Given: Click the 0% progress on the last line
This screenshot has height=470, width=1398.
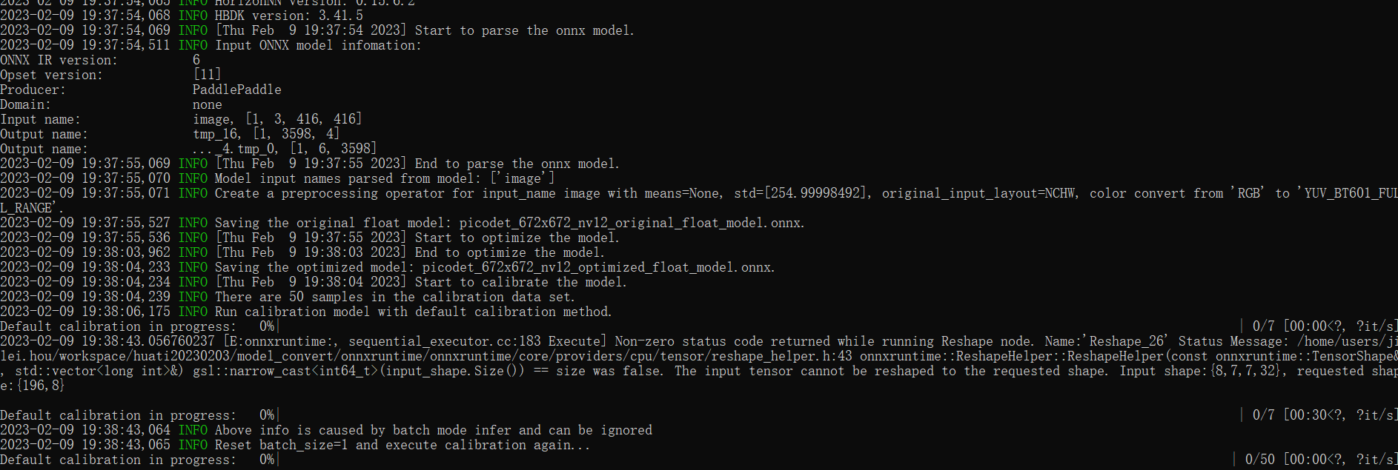Looking at the screenshot, I should (x=266, y=460).
